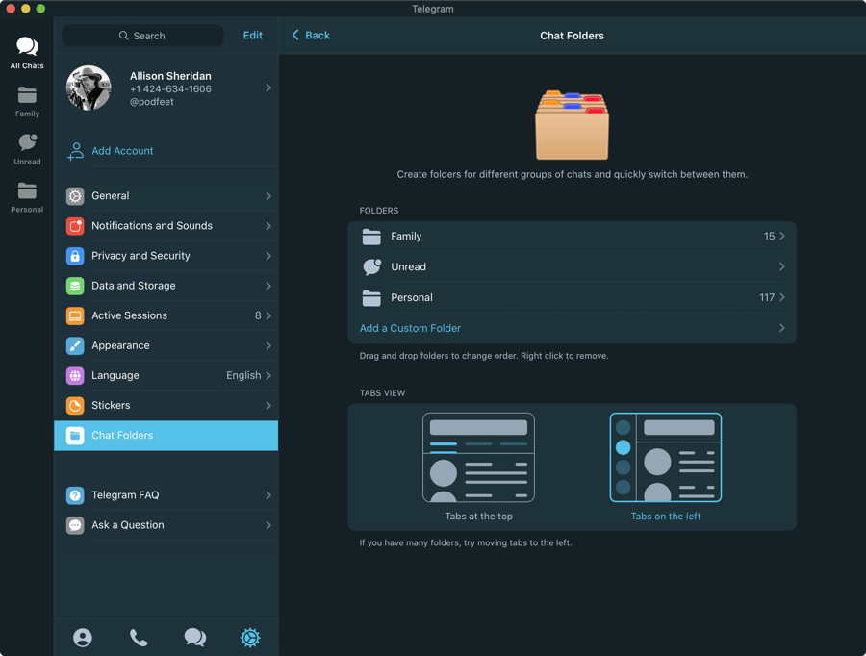The width and height of the screenshot is (866, 656).
Task: Click Language globe icon
Action: [75, 375]
